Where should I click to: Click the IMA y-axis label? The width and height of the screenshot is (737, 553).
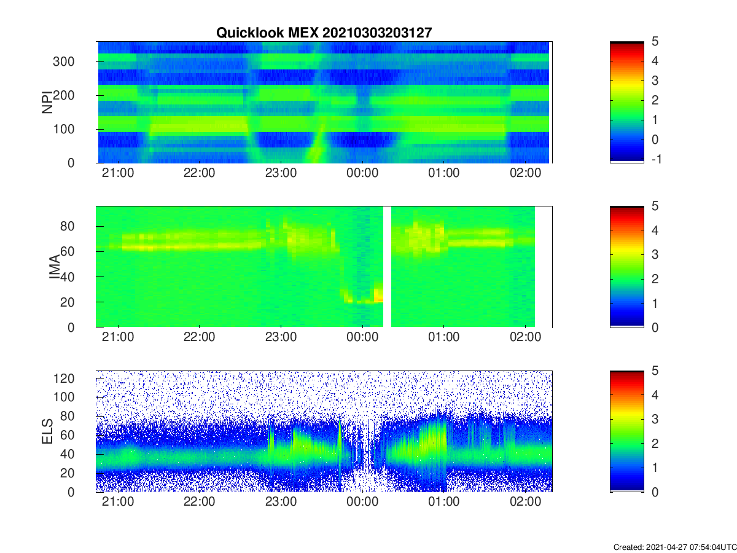click(x=54, y=267)
